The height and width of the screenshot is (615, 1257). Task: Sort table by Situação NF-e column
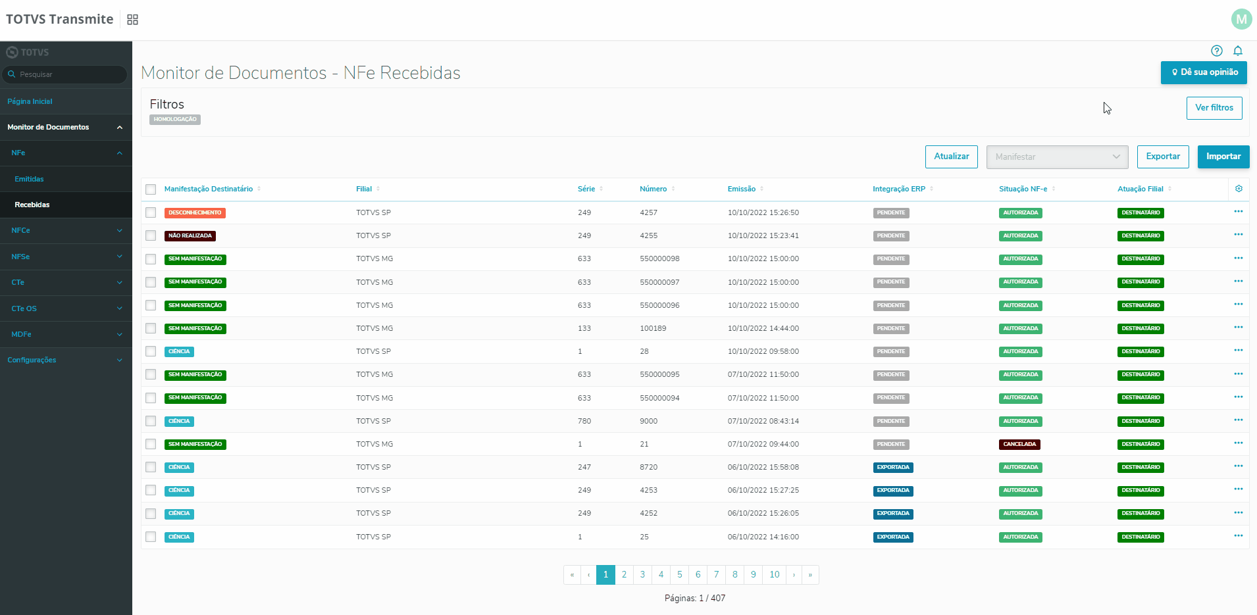(x=1027, y=189)
